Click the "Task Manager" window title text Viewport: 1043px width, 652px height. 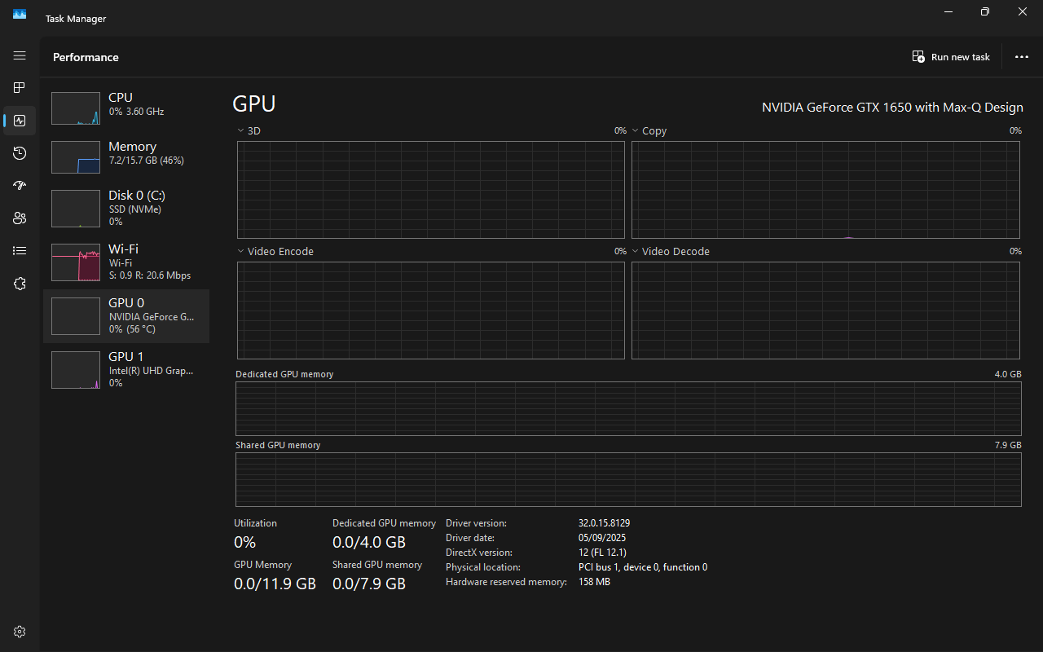[x=76, y=19]
